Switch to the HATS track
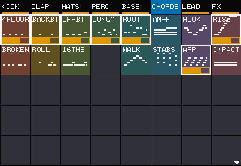The width and height of the screenshot is (241, 166). (75, 7)
